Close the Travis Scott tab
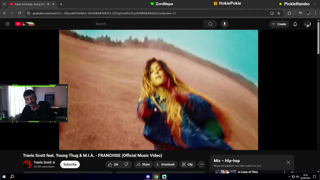This screenshot has width=320, height=180. 53,4
